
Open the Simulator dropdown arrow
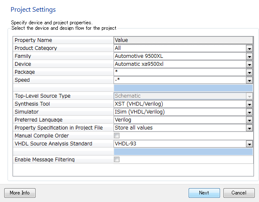tap(249, 112)
